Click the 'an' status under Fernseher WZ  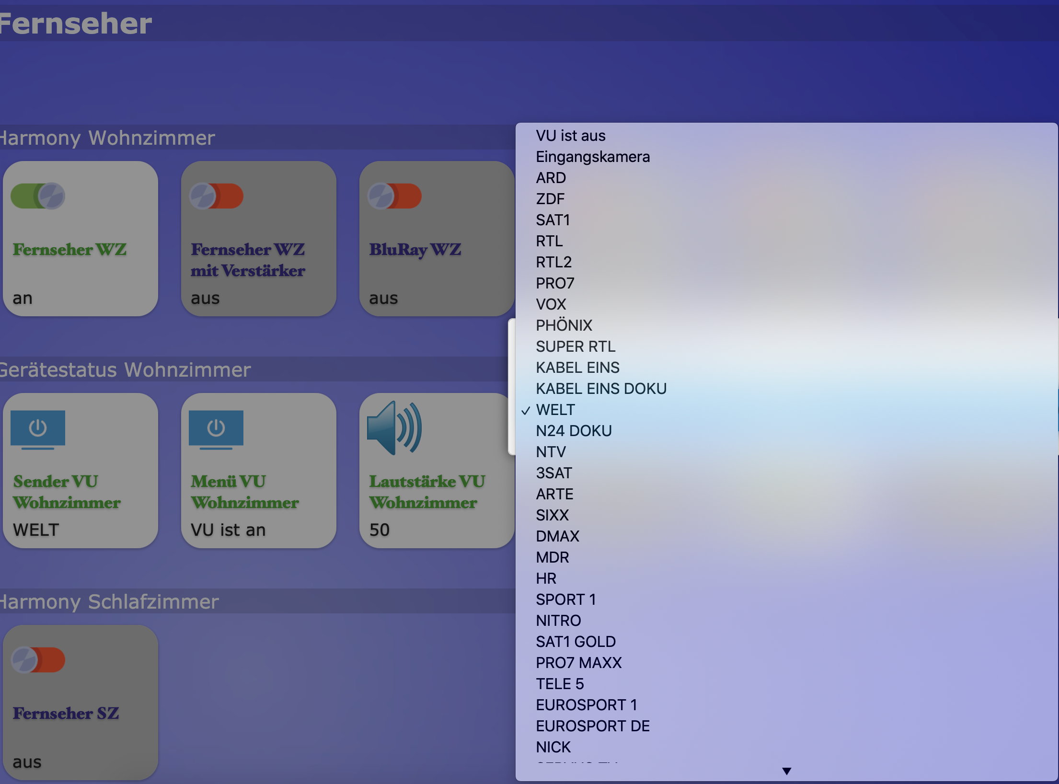tap(23, 299)
